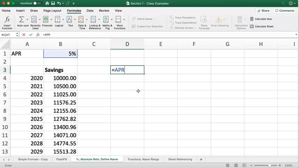The image size is (299, 168).
Task: Switch to Sheet Referencing tab
Action: point(180,159)
